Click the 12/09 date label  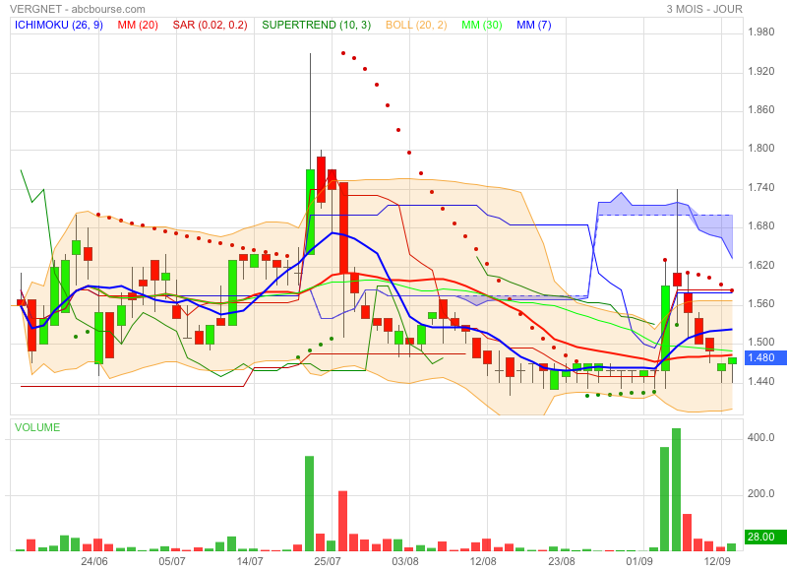click(717, 561)
